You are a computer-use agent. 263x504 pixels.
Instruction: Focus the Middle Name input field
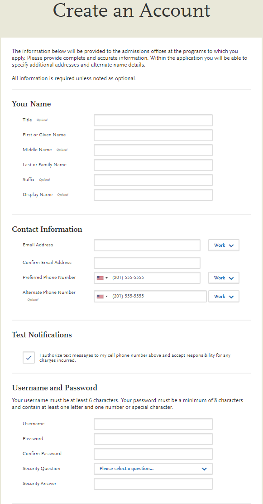(153, 150)
